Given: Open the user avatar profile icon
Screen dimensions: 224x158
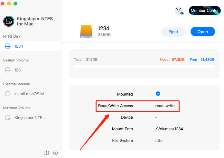Looking at the screenshot, I should click(x=179, y=11).
